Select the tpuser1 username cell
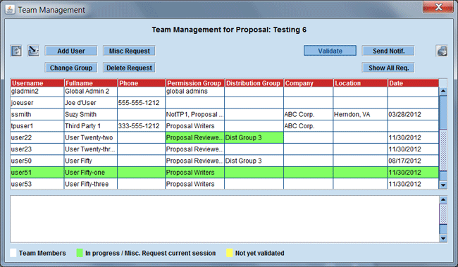458x267 pixels. click(x=37, y=126)
